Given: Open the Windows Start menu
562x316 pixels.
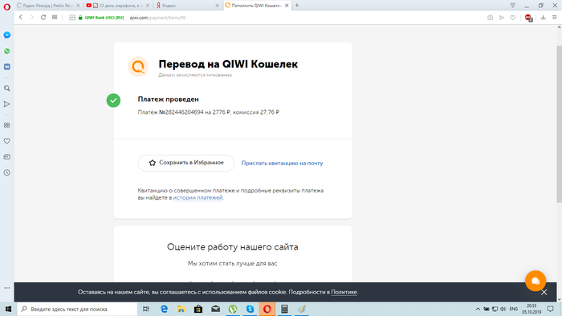Looking at the screenshot, I should tap(8, 309).
